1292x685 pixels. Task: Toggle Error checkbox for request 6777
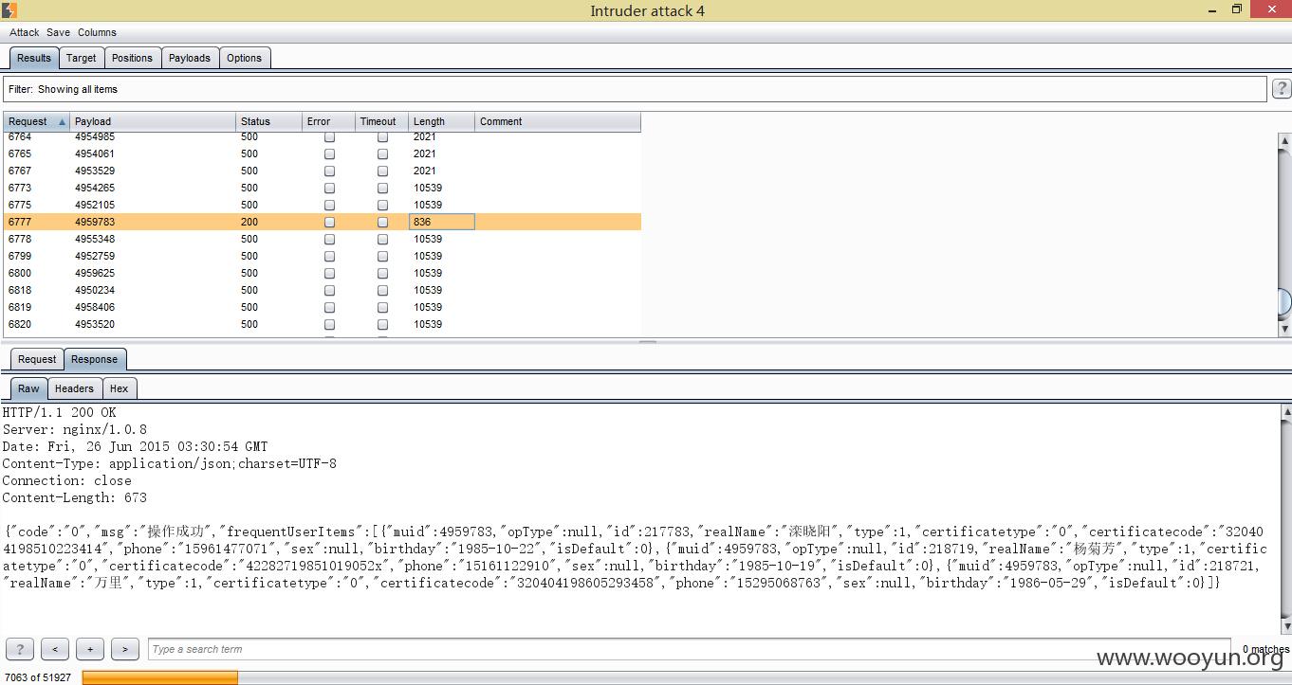point(329,222)
